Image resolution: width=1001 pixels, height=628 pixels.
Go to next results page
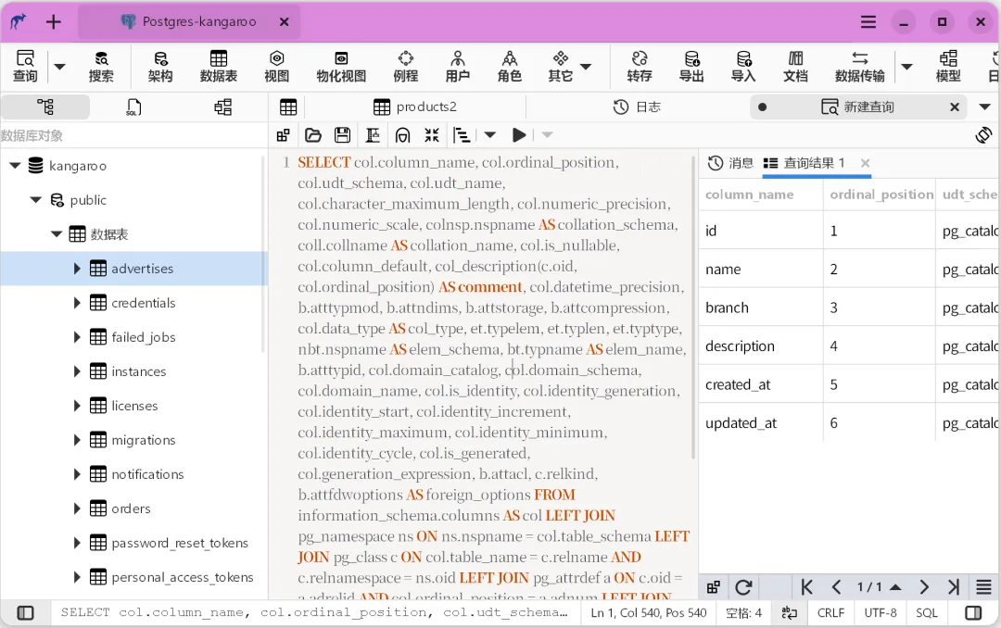tap(924, 587)
